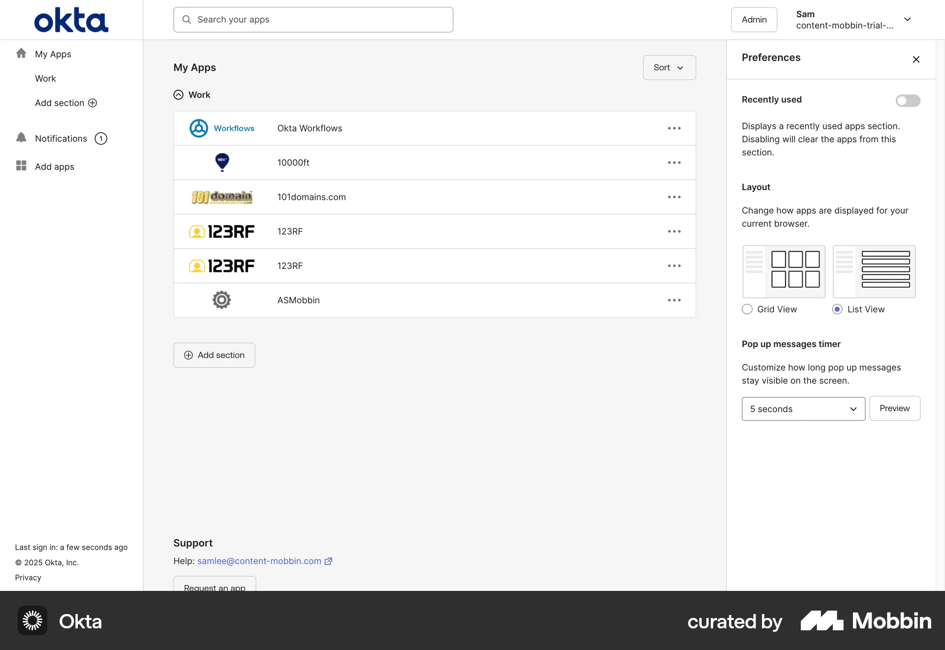Click the Preview button for pop up messages
This screenshot has width=945, height=650.
coord(894,408)
